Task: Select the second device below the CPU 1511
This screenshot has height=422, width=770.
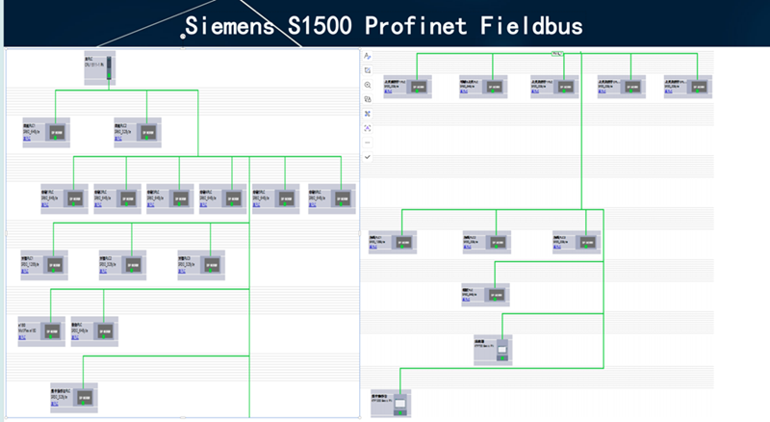Action: click(x=132, y=132)
